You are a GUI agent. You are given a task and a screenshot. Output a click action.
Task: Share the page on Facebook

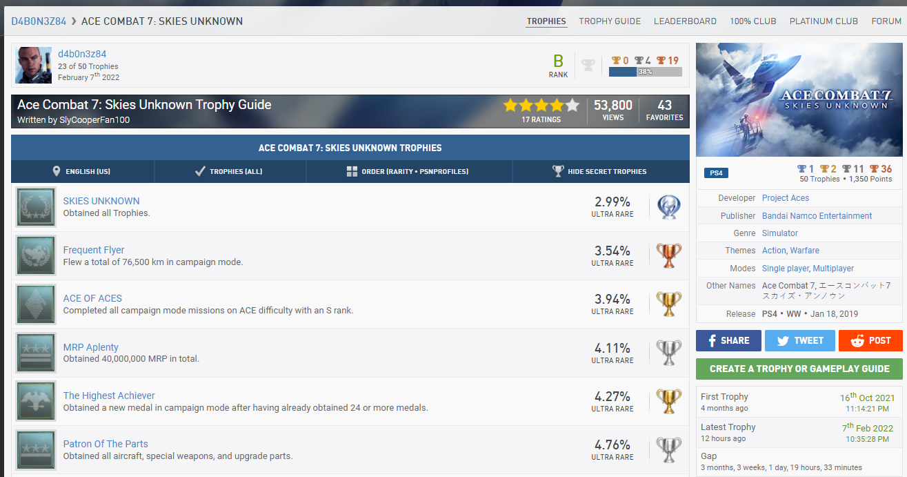(728, 340)
